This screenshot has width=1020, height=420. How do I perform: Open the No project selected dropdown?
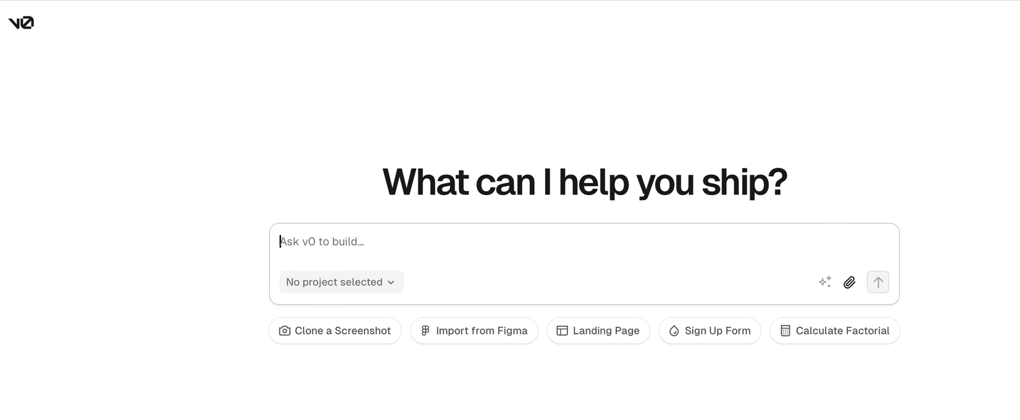tap(341, 282)
